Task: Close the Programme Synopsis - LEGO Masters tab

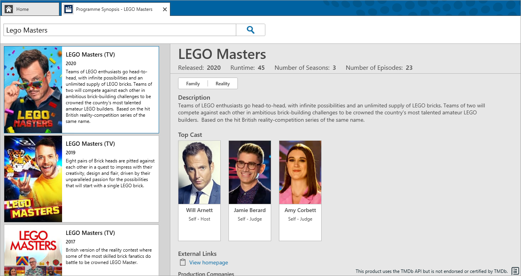Action: [165, 9]
